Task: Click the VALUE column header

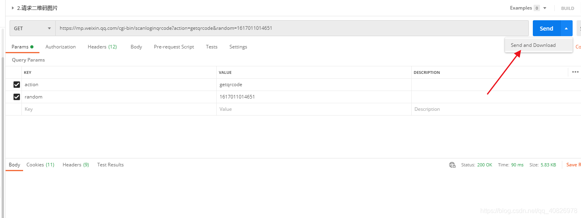Action: [225, 73]
